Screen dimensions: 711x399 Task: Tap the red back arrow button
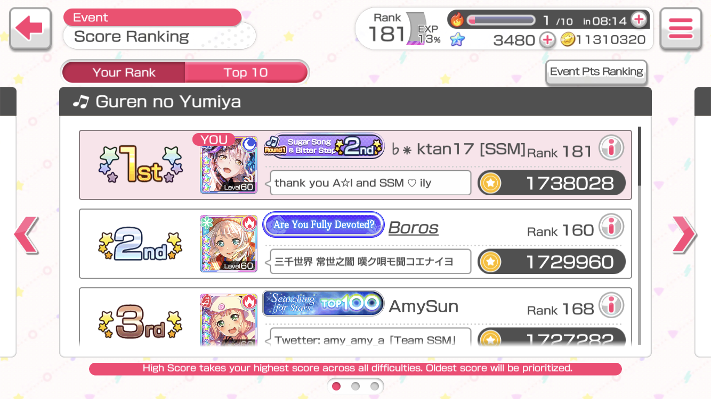tap(30, 29)
